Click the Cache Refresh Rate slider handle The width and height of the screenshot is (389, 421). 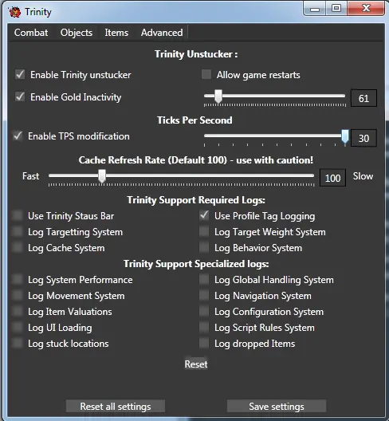click(x=102, y=176)
